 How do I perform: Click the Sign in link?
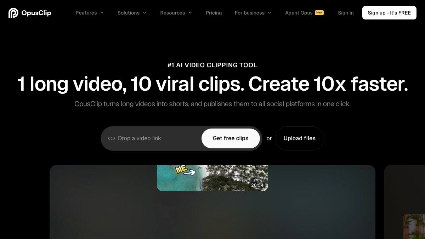coord(346,13)
